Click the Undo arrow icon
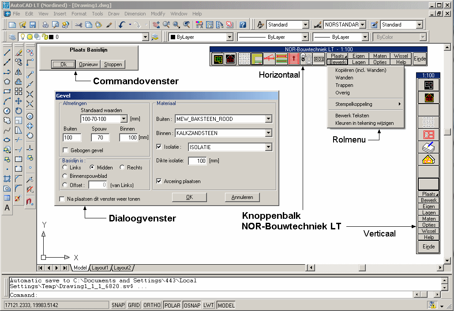Screen dimensions: 454x311 click(122, 25)
